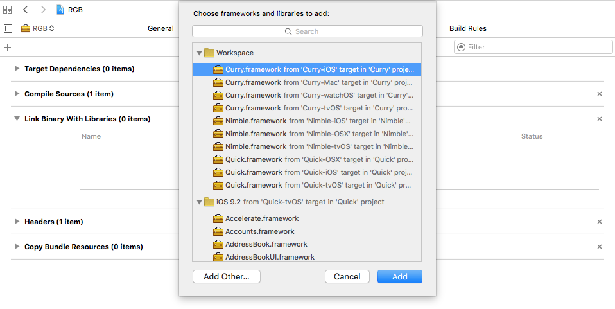Click the RGB project file icon
Image resolution: width=615 pixels, height=309 pixels.
[60, 10]
